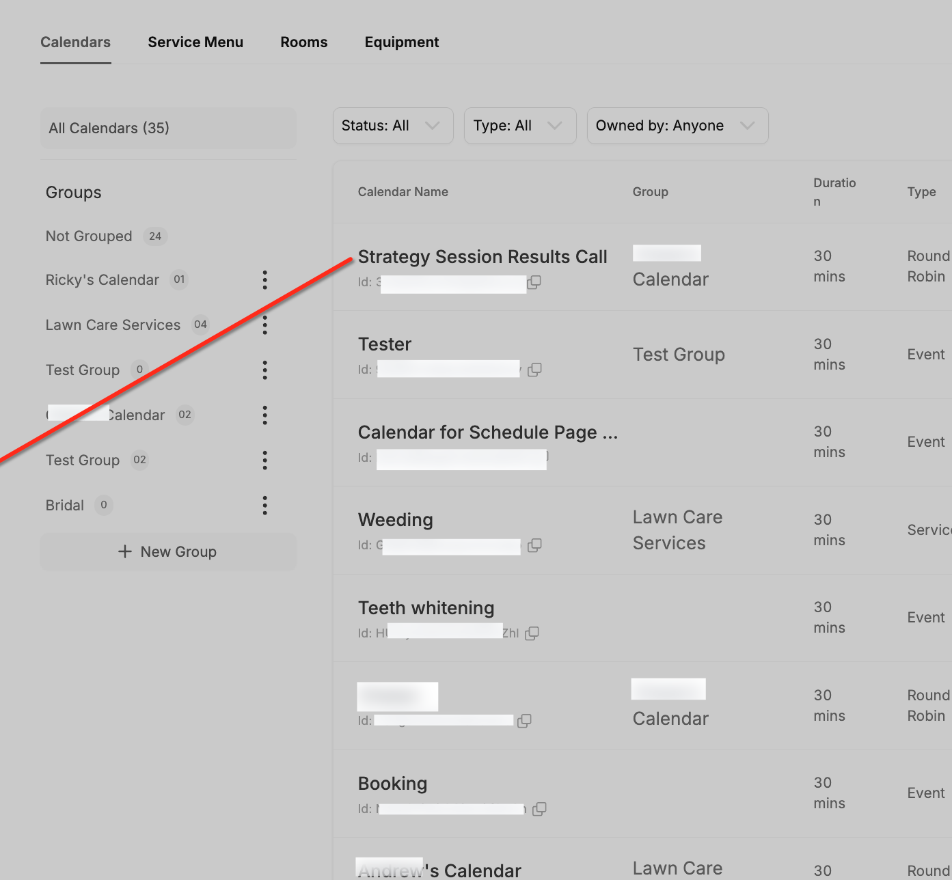The width and height of the screenshot is (952, 880).
Task: Open Lawn Care Services group options menu
Action: click(265, 325)
